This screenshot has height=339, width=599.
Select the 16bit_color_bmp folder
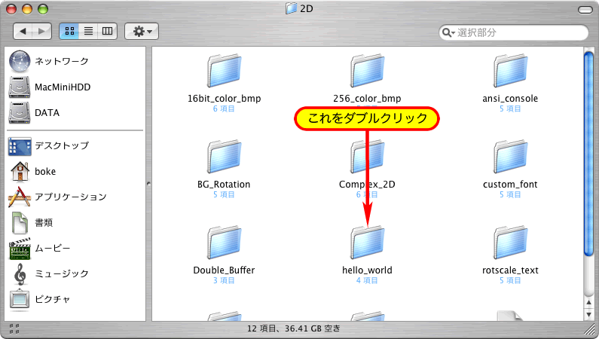225,71
